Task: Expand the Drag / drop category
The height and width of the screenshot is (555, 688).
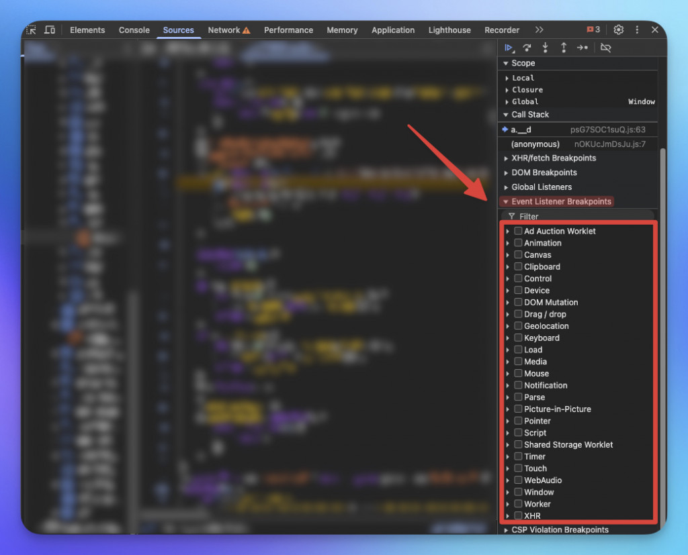Action: [x=508, y=314]
